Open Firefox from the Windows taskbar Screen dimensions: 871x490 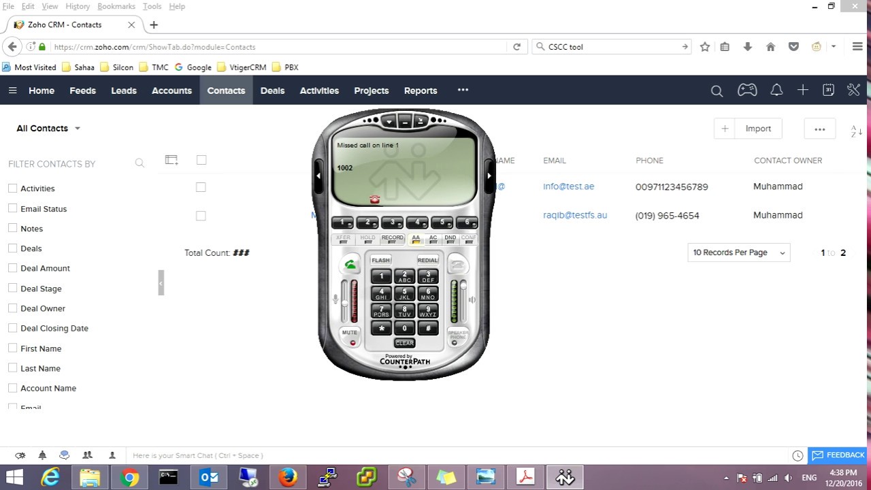pos(288,477)
